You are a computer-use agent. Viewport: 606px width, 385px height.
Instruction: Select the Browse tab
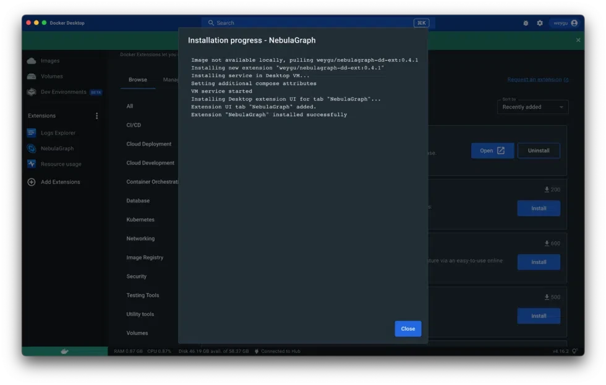pos(137,80)
